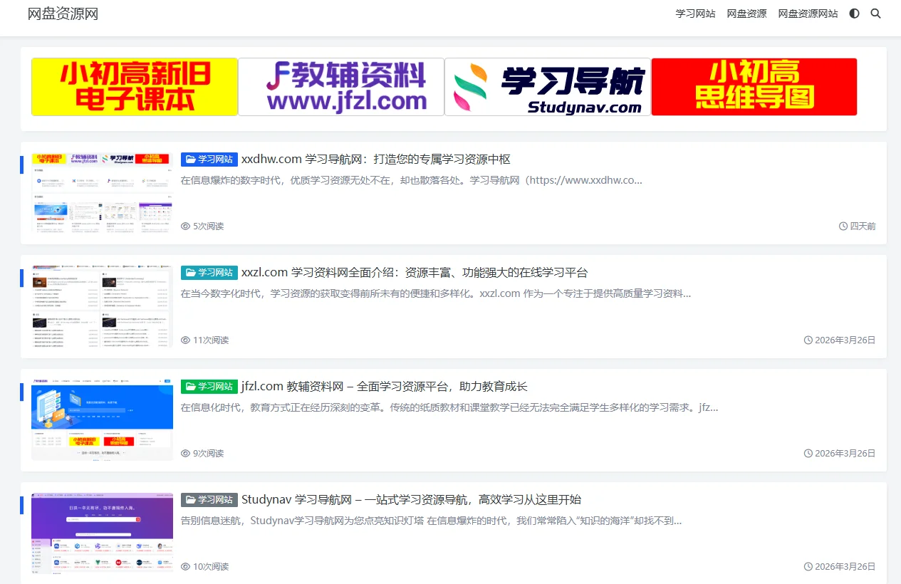Select the 学习网站 badge on the jfzl.com article
The height and width of the screenshot is (584, 901).
(x=209, y=386)
